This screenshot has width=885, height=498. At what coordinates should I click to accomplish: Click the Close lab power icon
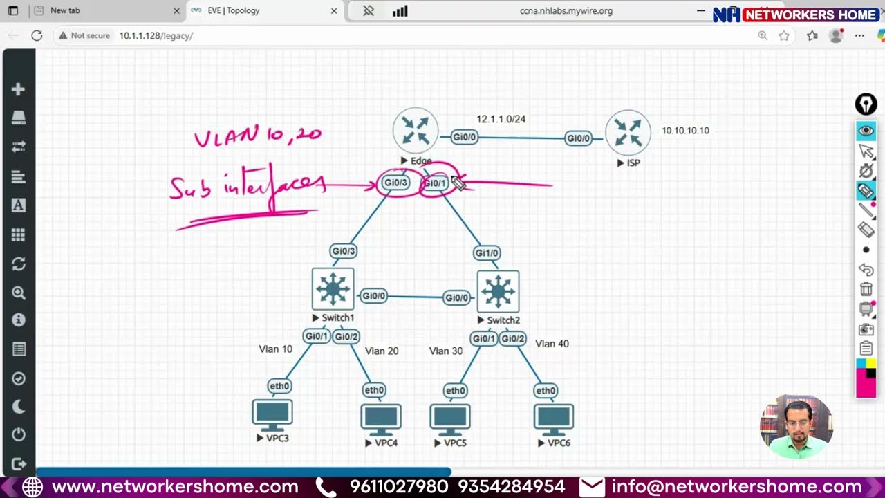point(19,434)
